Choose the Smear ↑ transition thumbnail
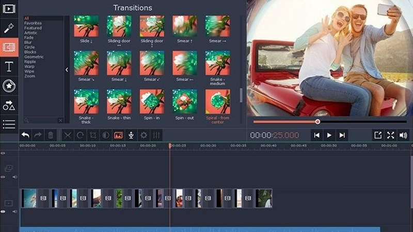This screenshot has height=232, width=413. (x=185, y=26)
